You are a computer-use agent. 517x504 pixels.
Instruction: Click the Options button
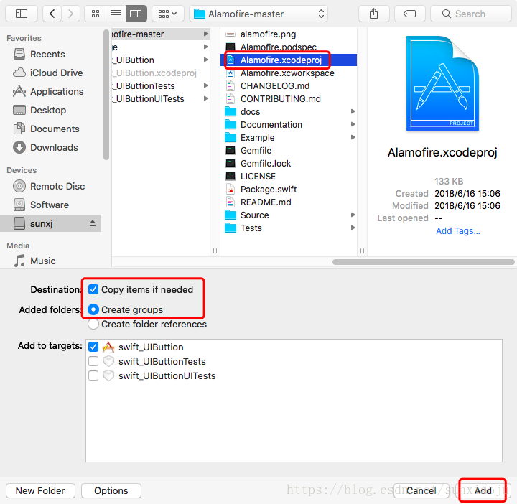pyautogui.click(x=111, y=491)
